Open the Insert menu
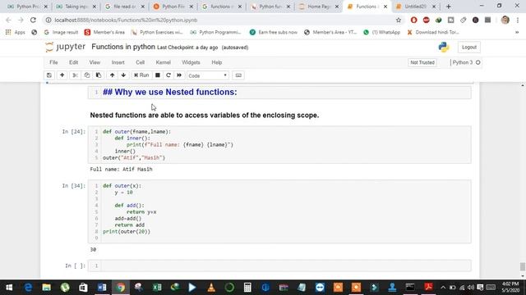This screenshot has width=526, height=295. (118, 62)
